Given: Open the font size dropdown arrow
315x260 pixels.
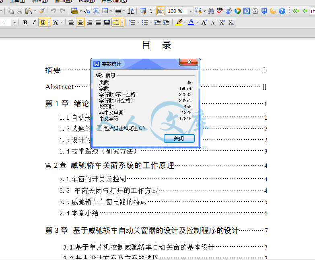Looking at the screenshot, I should [14, 23].
